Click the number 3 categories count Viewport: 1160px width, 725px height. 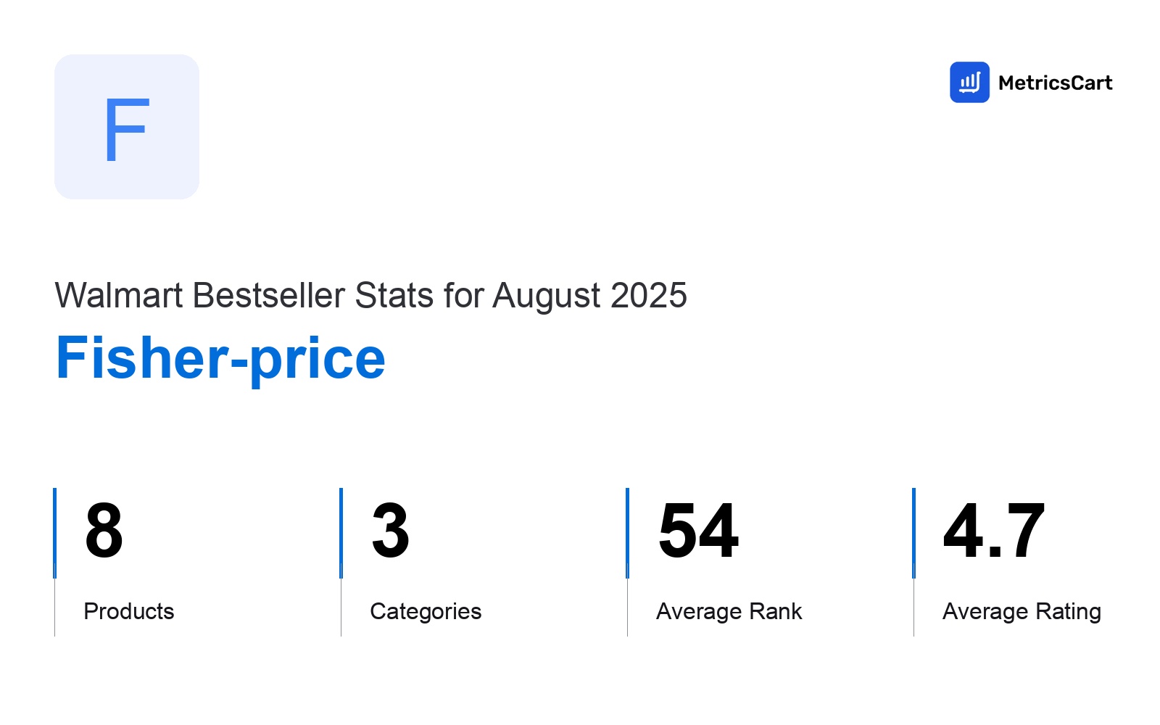pos(390,531)
